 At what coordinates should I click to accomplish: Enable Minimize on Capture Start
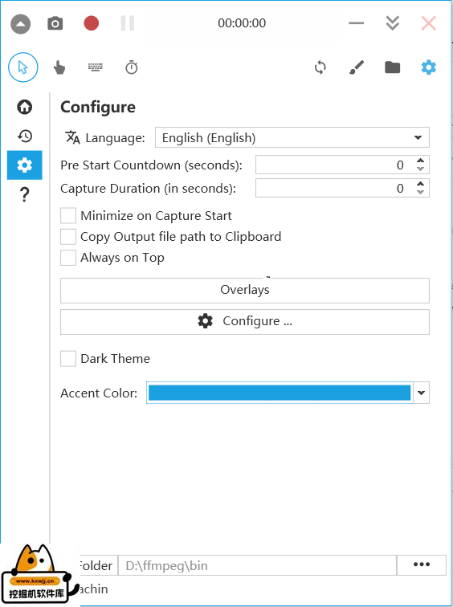point(68,216)
